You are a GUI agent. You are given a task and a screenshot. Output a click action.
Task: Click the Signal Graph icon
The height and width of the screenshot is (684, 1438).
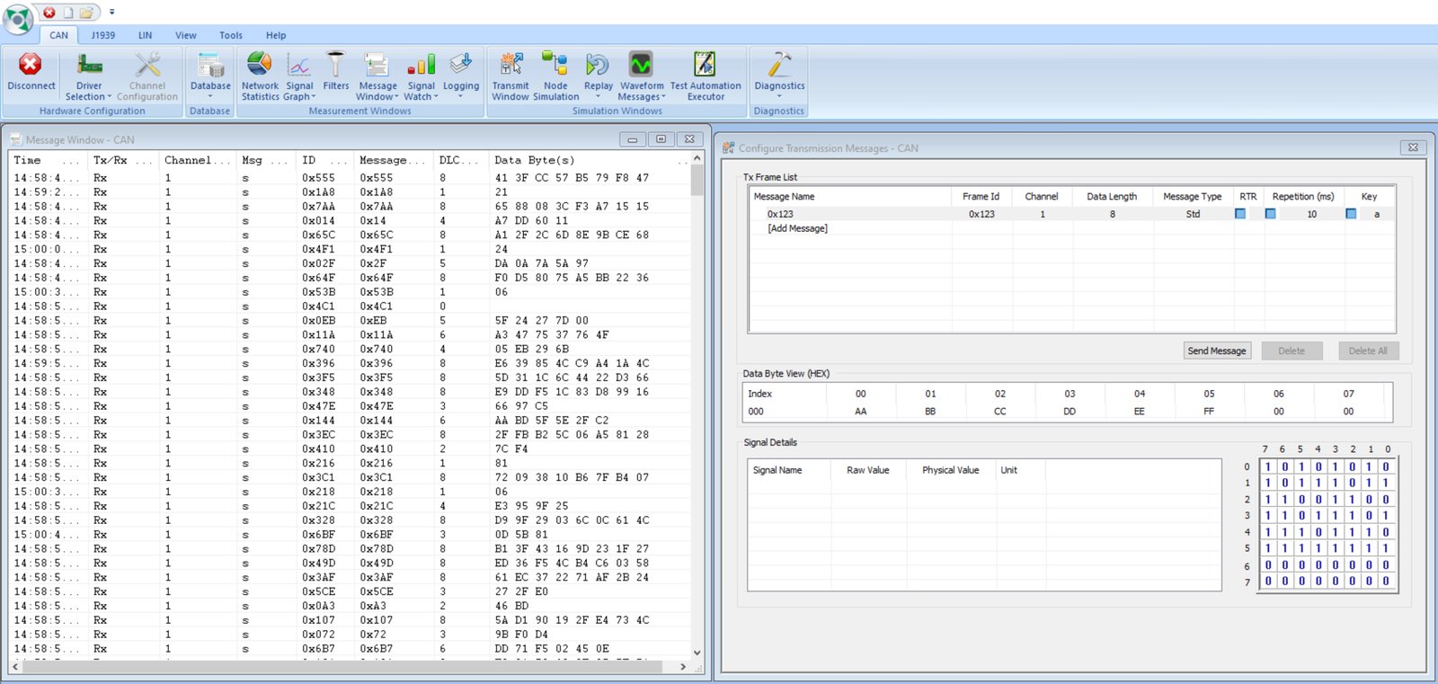pos(299,65)
